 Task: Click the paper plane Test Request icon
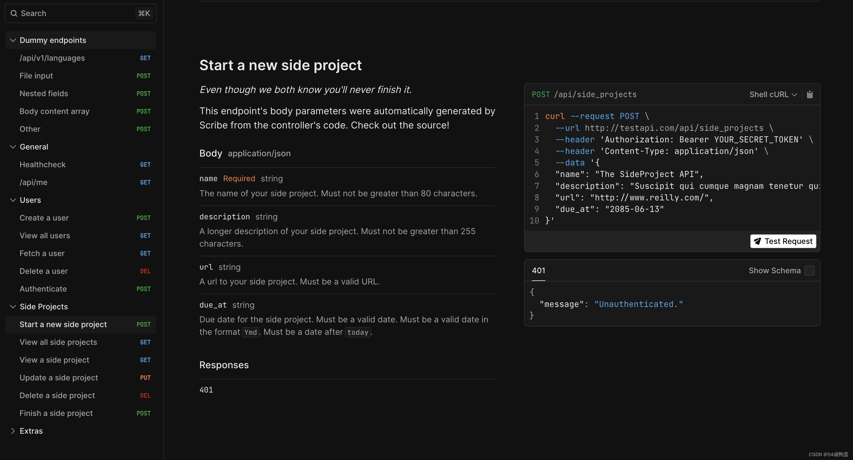[x=757, y=241]
